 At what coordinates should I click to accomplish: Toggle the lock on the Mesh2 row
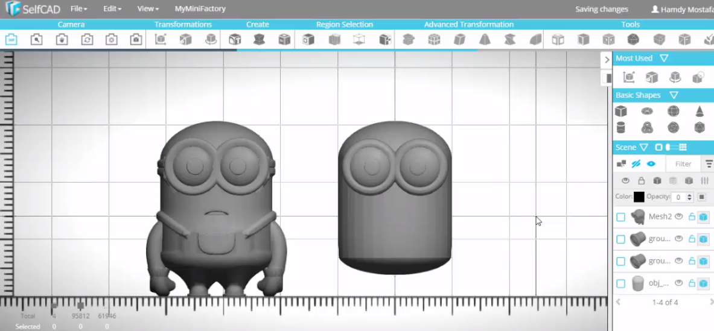coord(692,216)
